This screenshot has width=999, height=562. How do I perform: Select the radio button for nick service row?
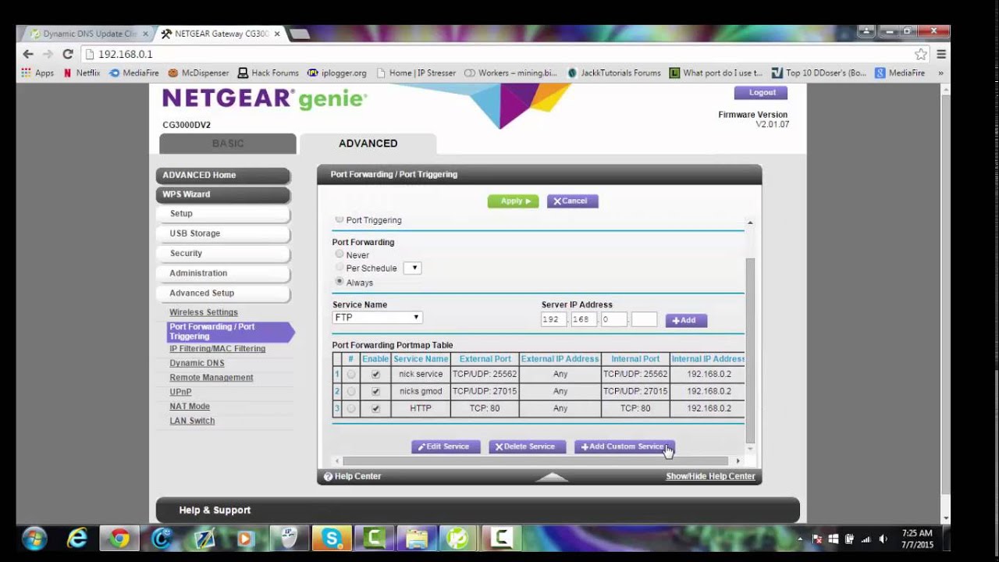coord(351,375)
